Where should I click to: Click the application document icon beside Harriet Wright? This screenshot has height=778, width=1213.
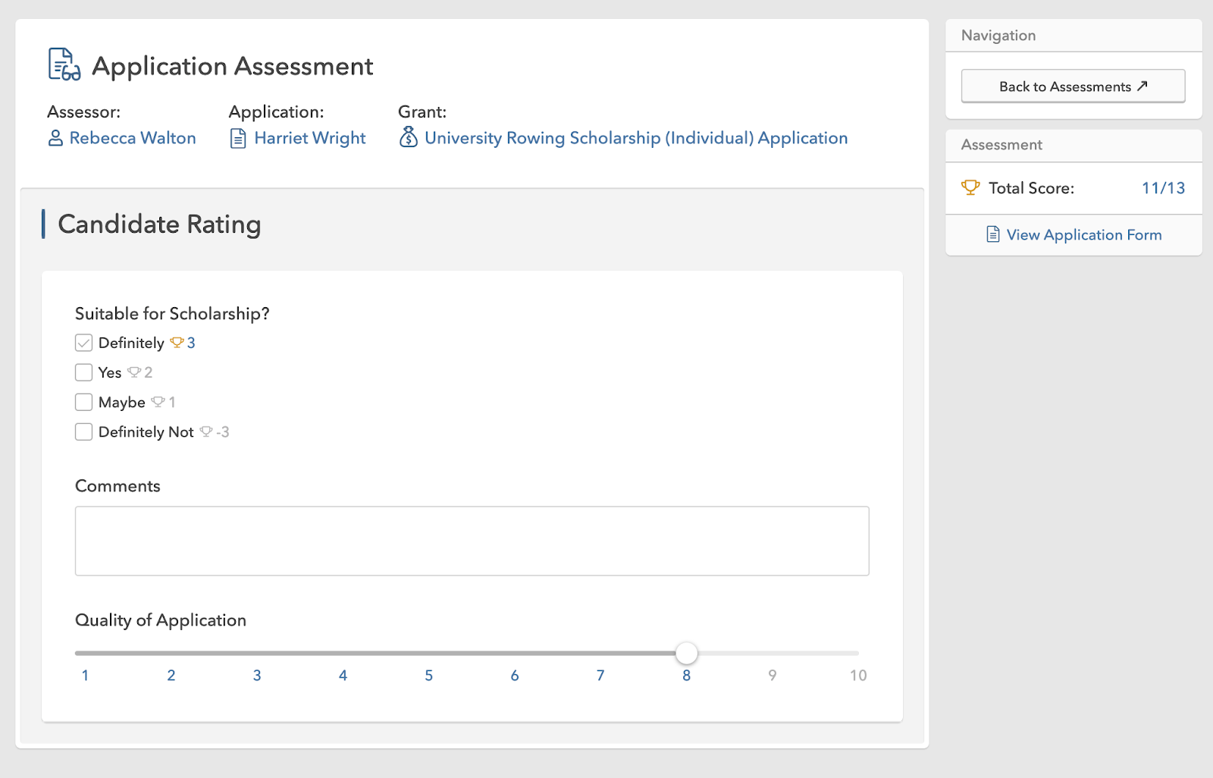pos(238,138)
